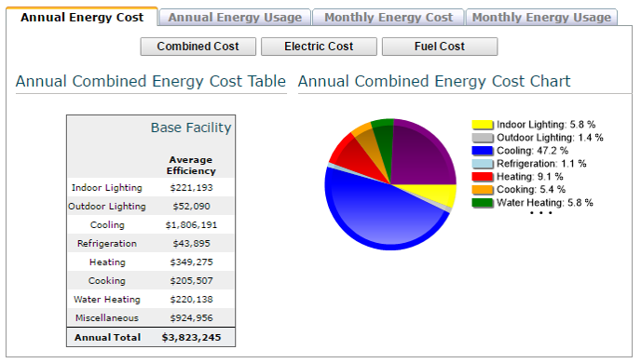Click the gray Outdoor Lighting legend swatch
This screenshot has width=641, height=363.
click(x=483, y=138)
